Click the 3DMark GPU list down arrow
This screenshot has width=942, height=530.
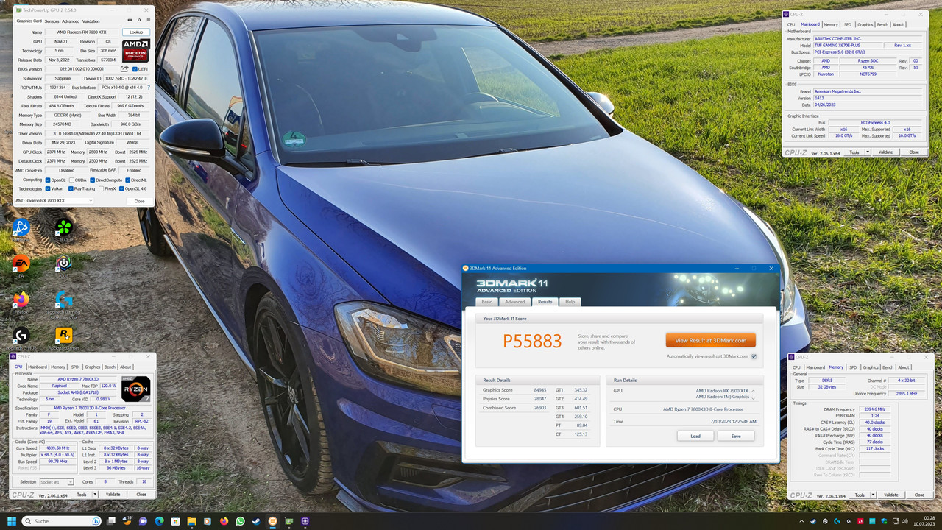click(753, 398)
